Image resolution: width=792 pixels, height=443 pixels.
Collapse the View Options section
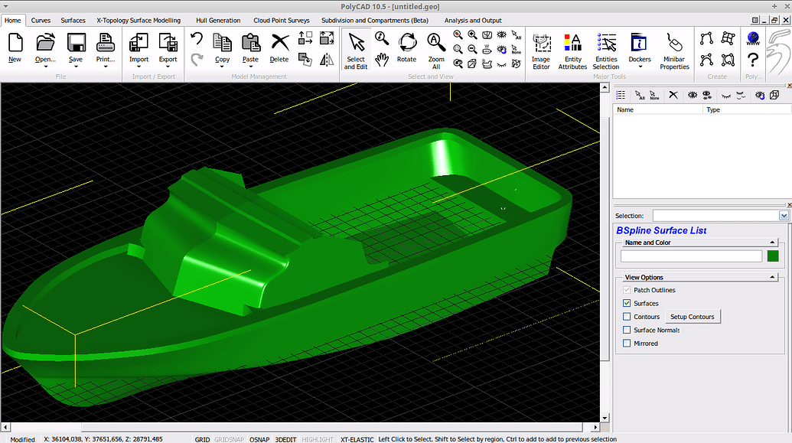[772, 277]
